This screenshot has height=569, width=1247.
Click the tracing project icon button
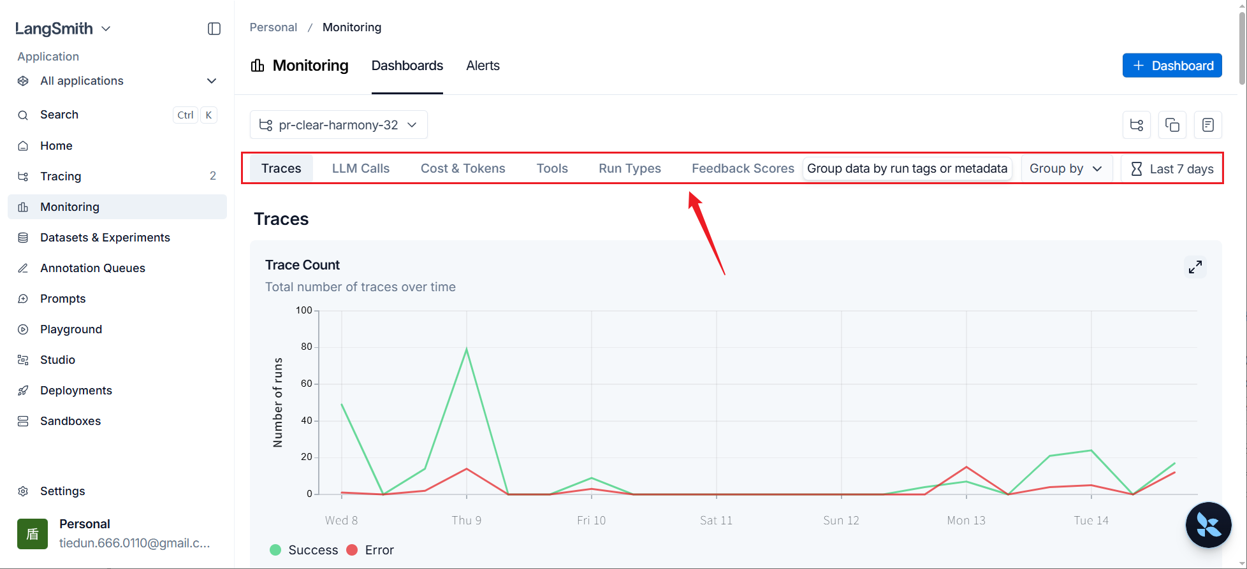pos(1137,125)
